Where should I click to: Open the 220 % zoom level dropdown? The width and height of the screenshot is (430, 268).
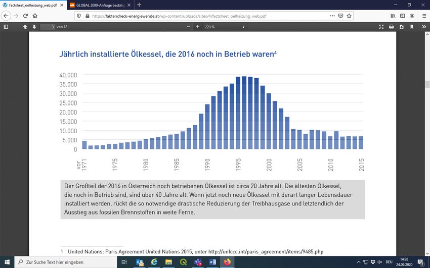225,26
